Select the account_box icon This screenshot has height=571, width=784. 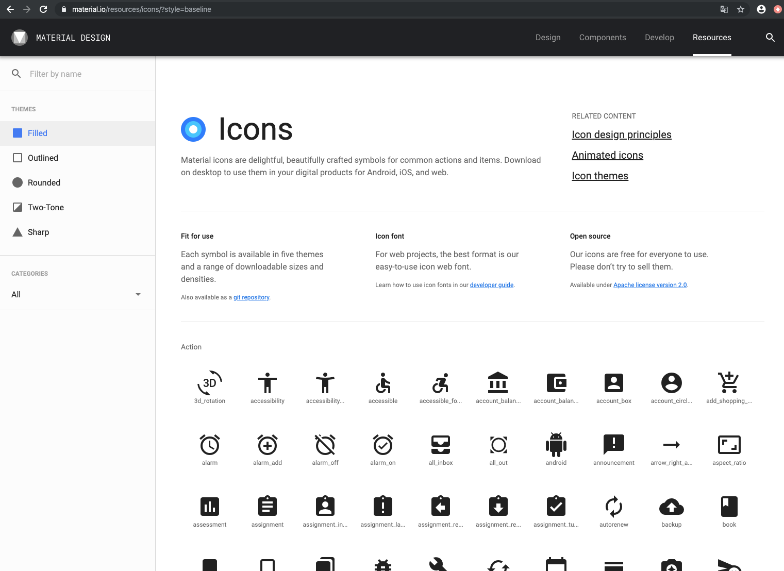point(614,383)
